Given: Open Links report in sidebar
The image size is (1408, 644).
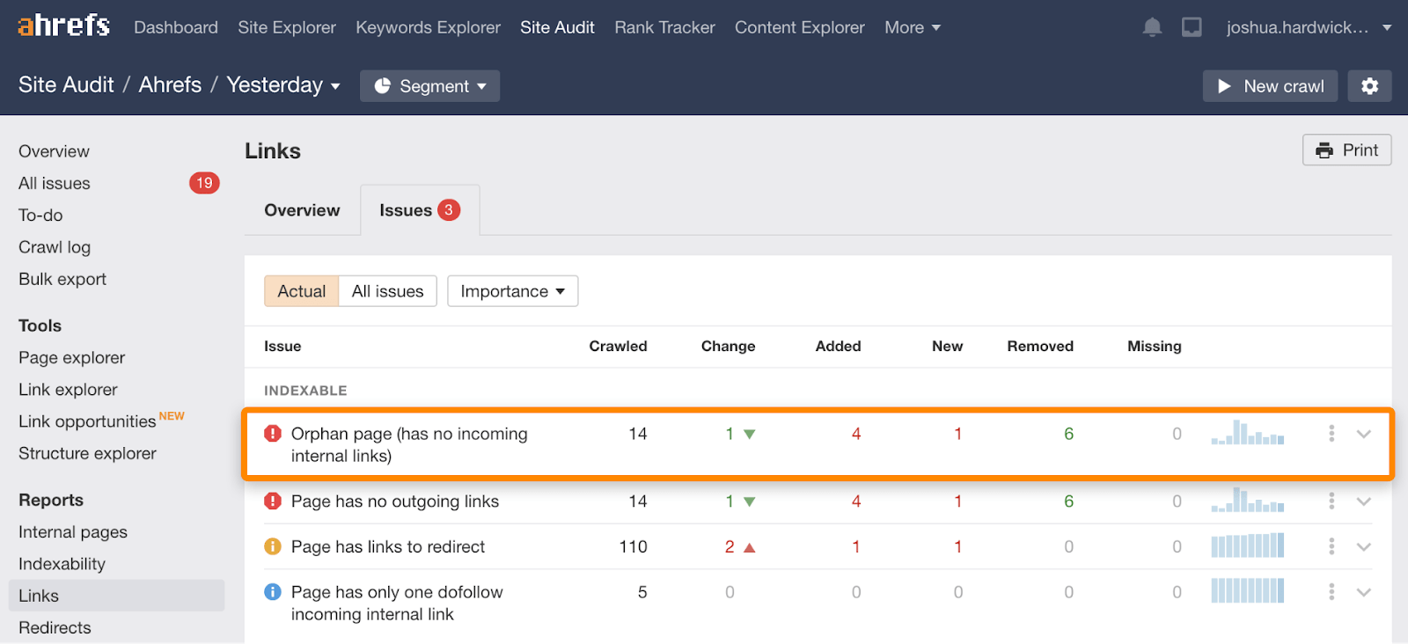Looking at the screenshot, I should [116, 596].
